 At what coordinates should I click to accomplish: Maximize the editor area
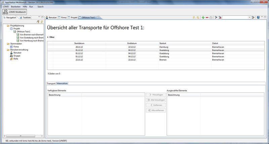pos(265,17)
